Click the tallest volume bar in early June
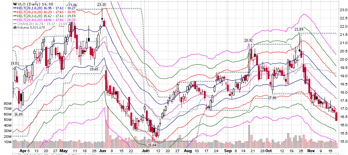348x155 pixels. [x=108, y=127]
